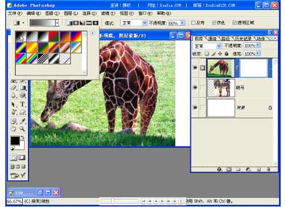
Task: Choose Standard screen mode
Action: click(12, 167)
